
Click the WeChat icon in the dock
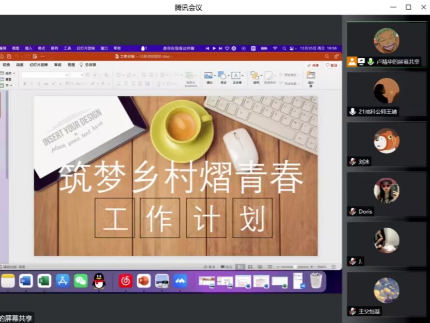click(81, 280)
